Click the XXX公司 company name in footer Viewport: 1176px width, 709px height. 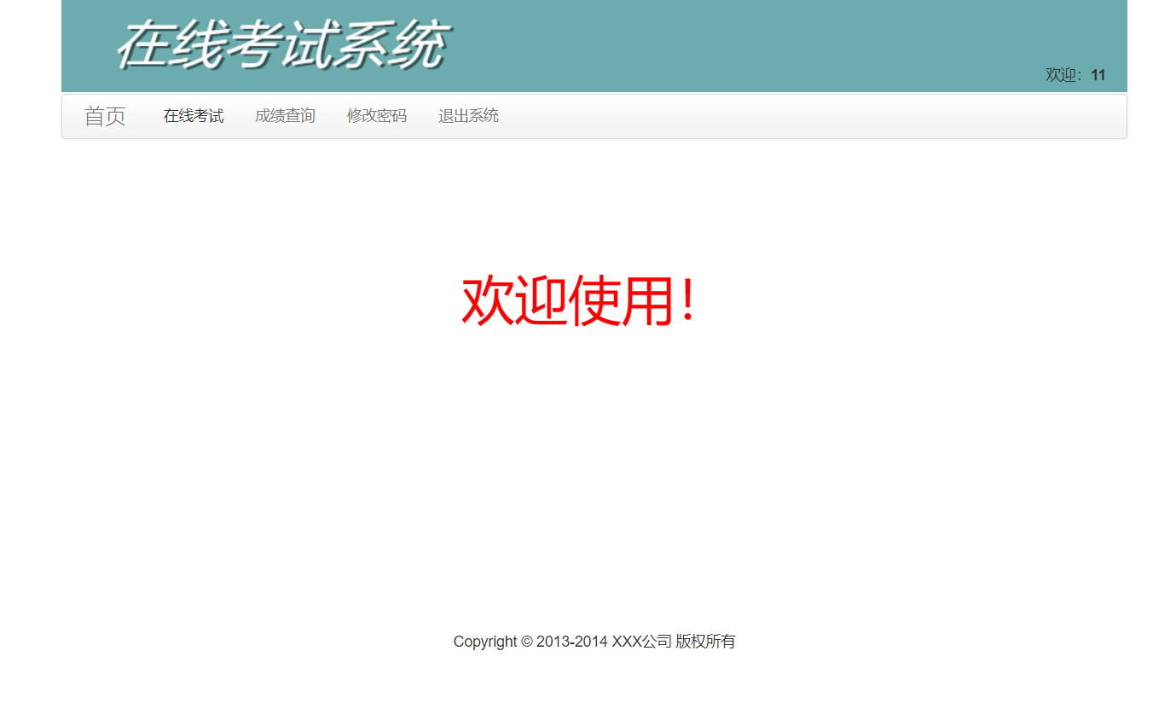(641, 641)
